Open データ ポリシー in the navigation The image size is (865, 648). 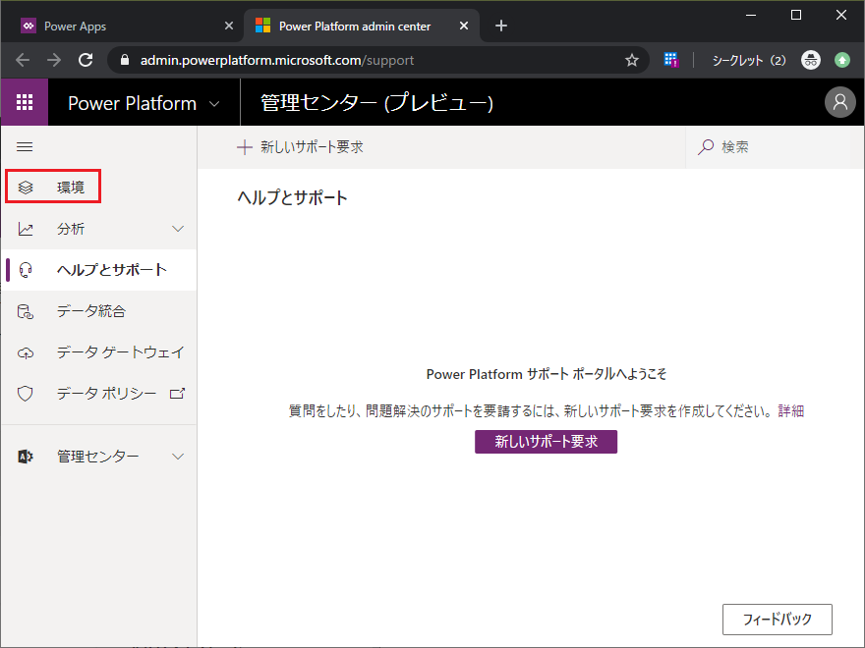(99, 394)
